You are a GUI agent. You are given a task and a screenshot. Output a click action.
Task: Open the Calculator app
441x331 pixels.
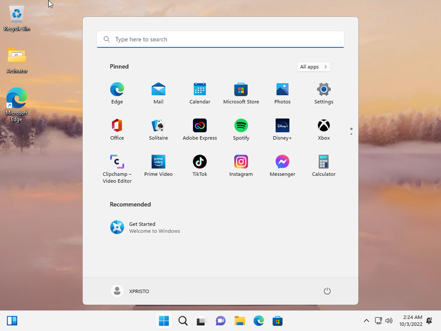coord(324,165)
